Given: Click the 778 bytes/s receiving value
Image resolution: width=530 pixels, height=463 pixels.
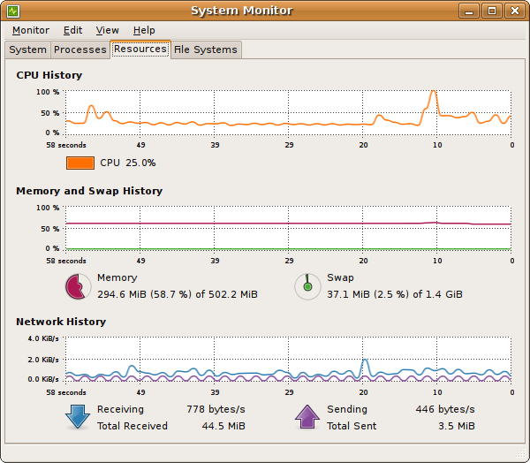Looking at the screenshot, I should (x=216, y=410).
